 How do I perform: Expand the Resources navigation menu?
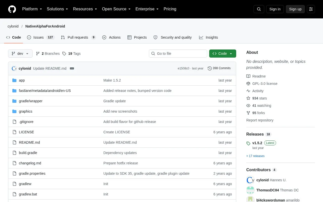(x=85, y=9)
